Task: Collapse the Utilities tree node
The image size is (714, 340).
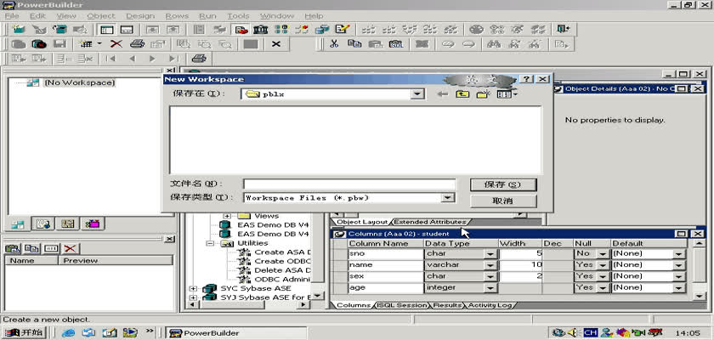Action: click(x=210, y=243)
